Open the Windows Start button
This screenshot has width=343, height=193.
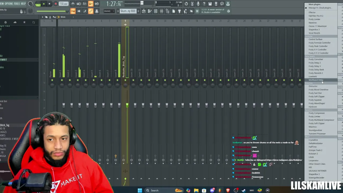coord(140,190)
